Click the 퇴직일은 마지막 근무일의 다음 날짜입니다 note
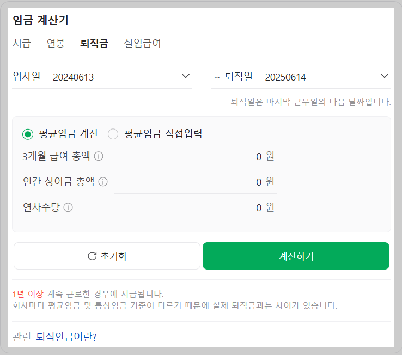 point(310,102)
